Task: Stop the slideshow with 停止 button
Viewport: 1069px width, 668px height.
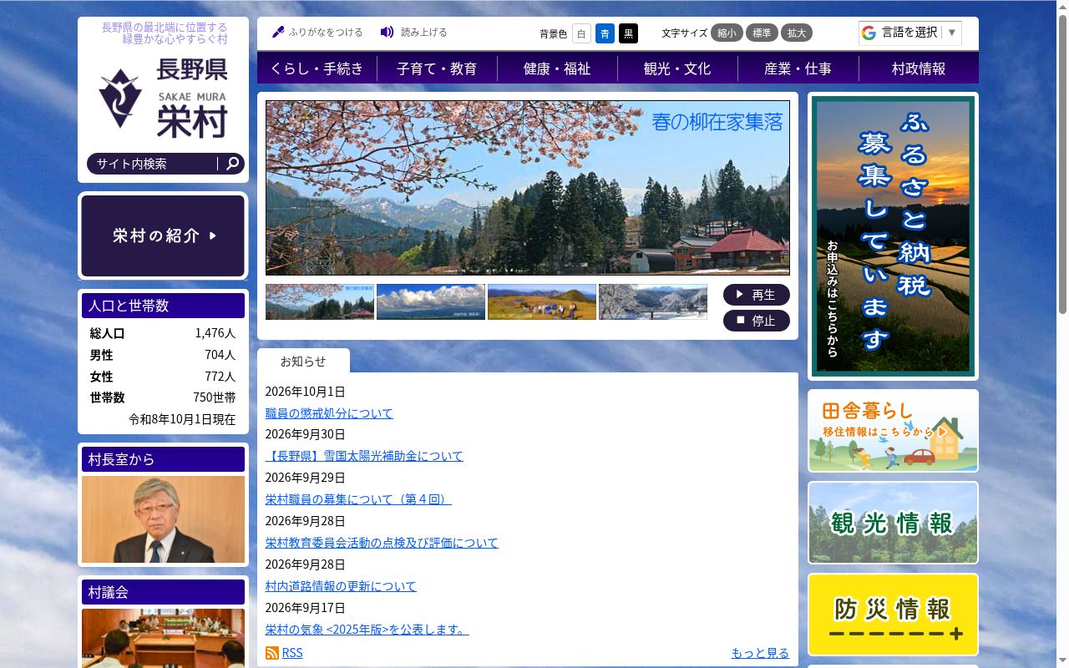Action: click(x=757, y=321)
